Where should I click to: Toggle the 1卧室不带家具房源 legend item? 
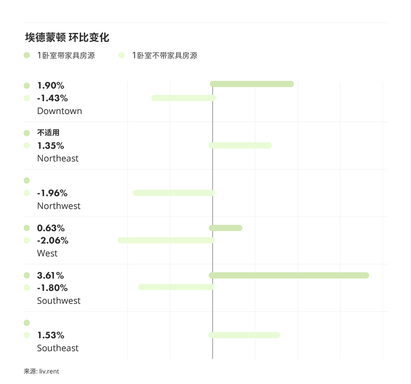click(158, 56)
